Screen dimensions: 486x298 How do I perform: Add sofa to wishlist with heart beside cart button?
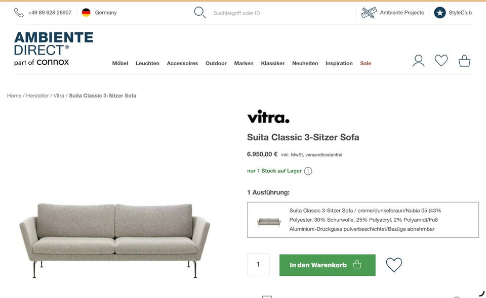[394, 265]
